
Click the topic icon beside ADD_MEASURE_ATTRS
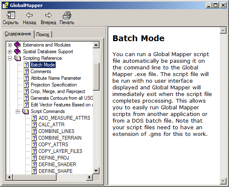pos(34,118)
